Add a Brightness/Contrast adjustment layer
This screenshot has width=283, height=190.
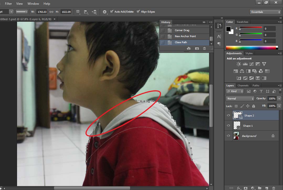[x=239, y=64]
